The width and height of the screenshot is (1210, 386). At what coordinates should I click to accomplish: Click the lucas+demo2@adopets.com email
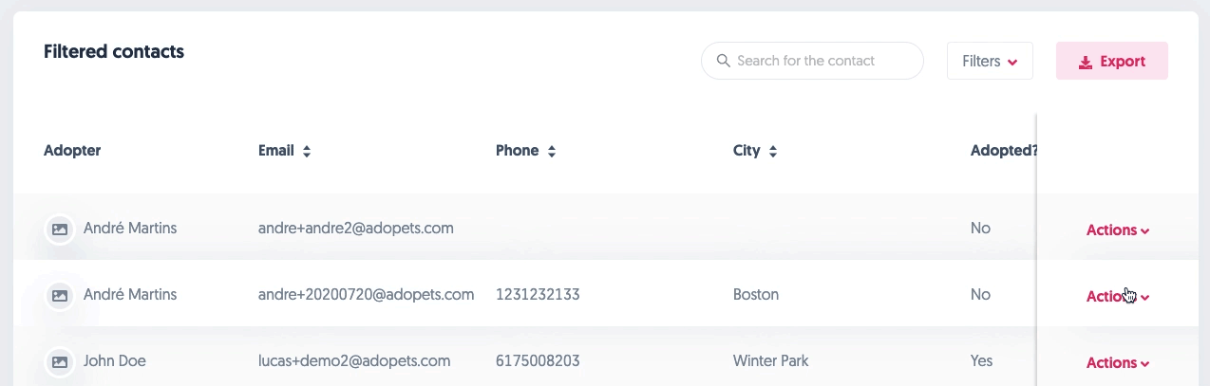click(354, 361)
